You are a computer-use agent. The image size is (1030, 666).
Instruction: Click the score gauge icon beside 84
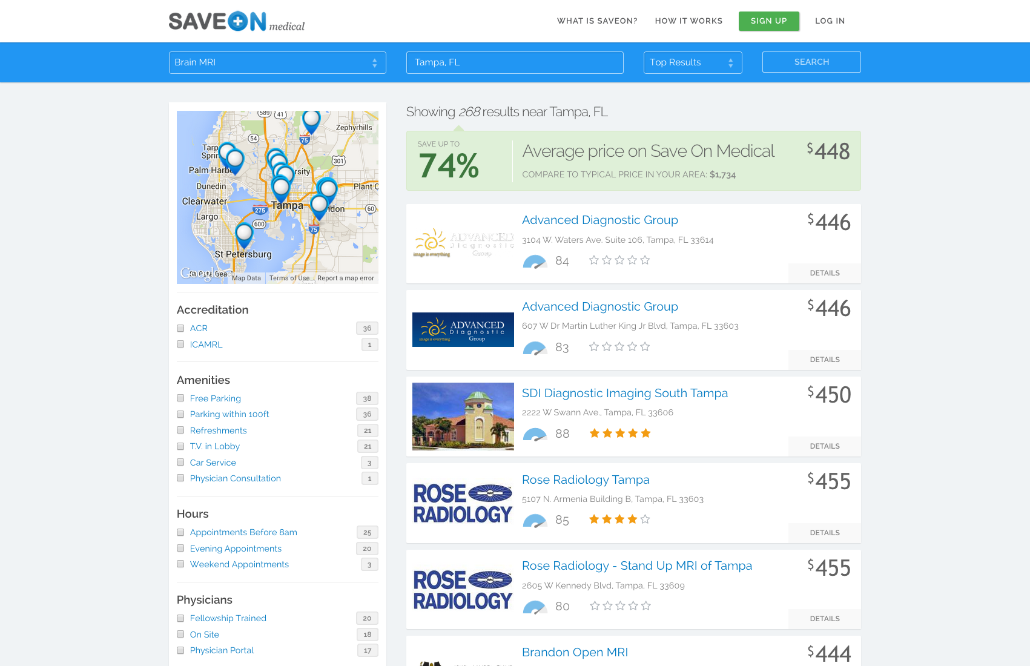tap(535, 262)
